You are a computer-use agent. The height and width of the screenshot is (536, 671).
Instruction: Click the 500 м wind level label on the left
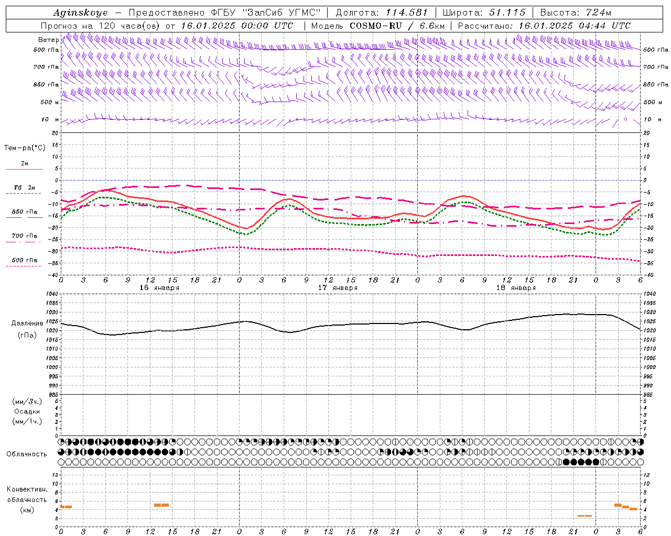49,102
